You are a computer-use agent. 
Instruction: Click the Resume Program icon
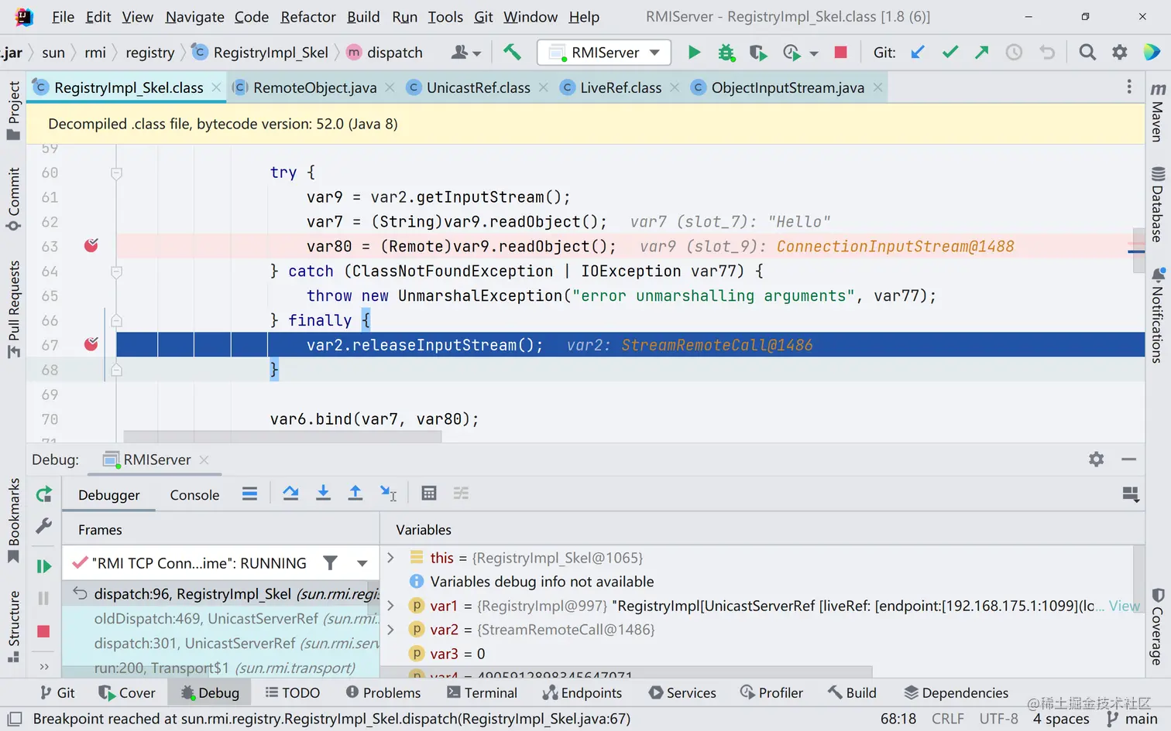click(43, 566)
